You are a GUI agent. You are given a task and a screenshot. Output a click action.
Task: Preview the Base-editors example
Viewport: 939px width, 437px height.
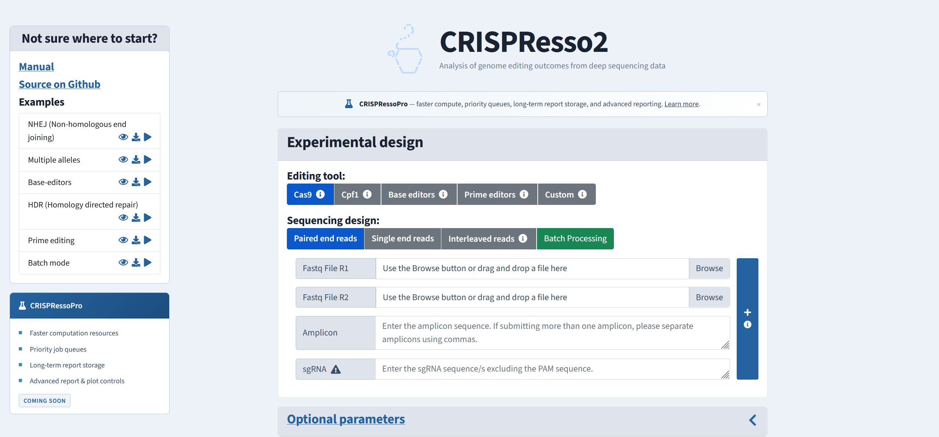123,182
